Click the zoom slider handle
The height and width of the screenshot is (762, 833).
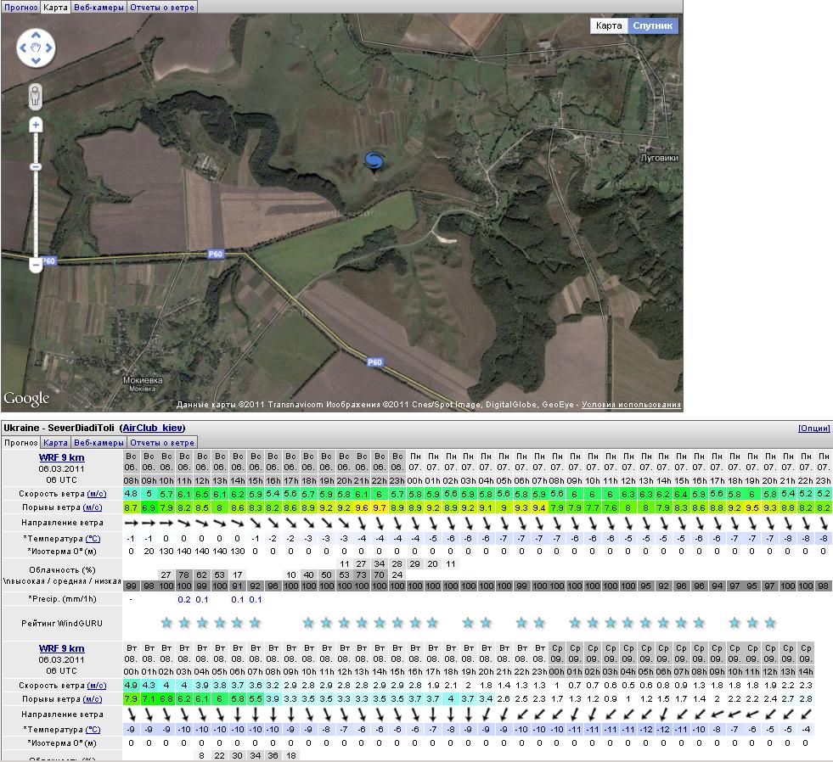coord(36,166)
